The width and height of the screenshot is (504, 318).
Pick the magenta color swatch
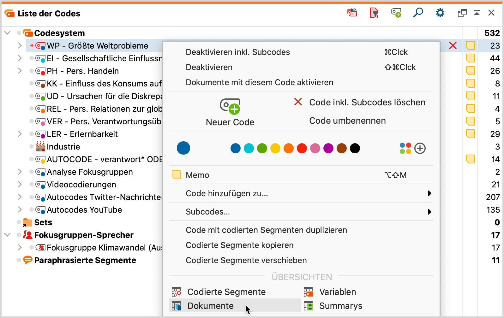pos(328,148)
